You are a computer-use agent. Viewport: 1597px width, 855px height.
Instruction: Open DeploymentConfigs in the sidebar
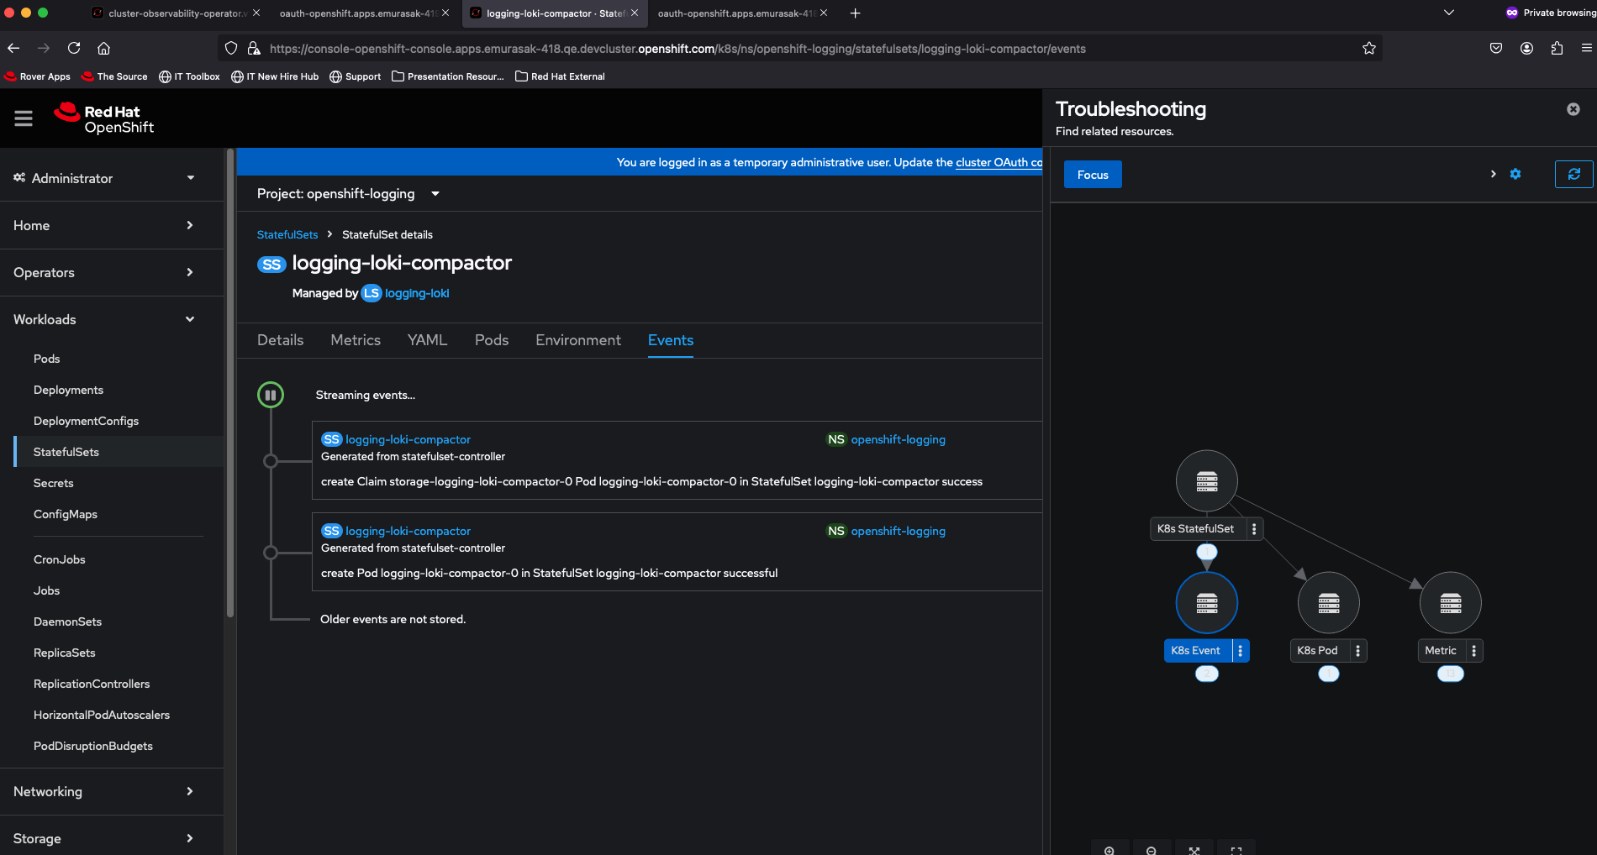tap(87, 421)
